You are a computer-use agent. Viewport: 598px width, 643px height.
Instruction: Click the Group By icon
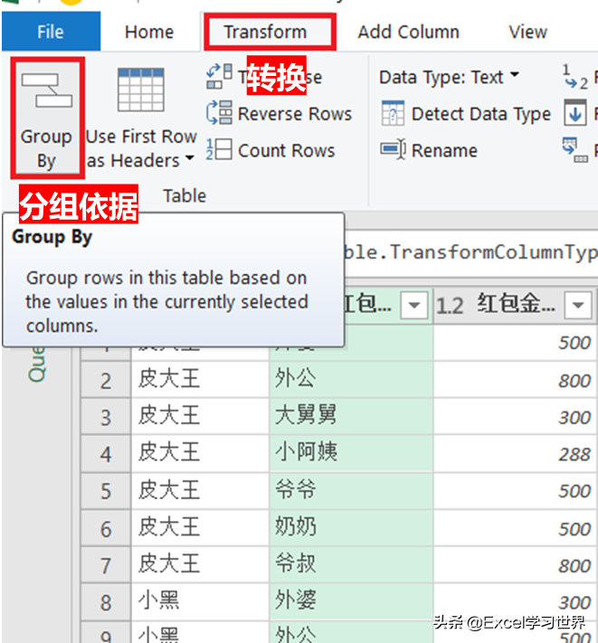(47, 90)
